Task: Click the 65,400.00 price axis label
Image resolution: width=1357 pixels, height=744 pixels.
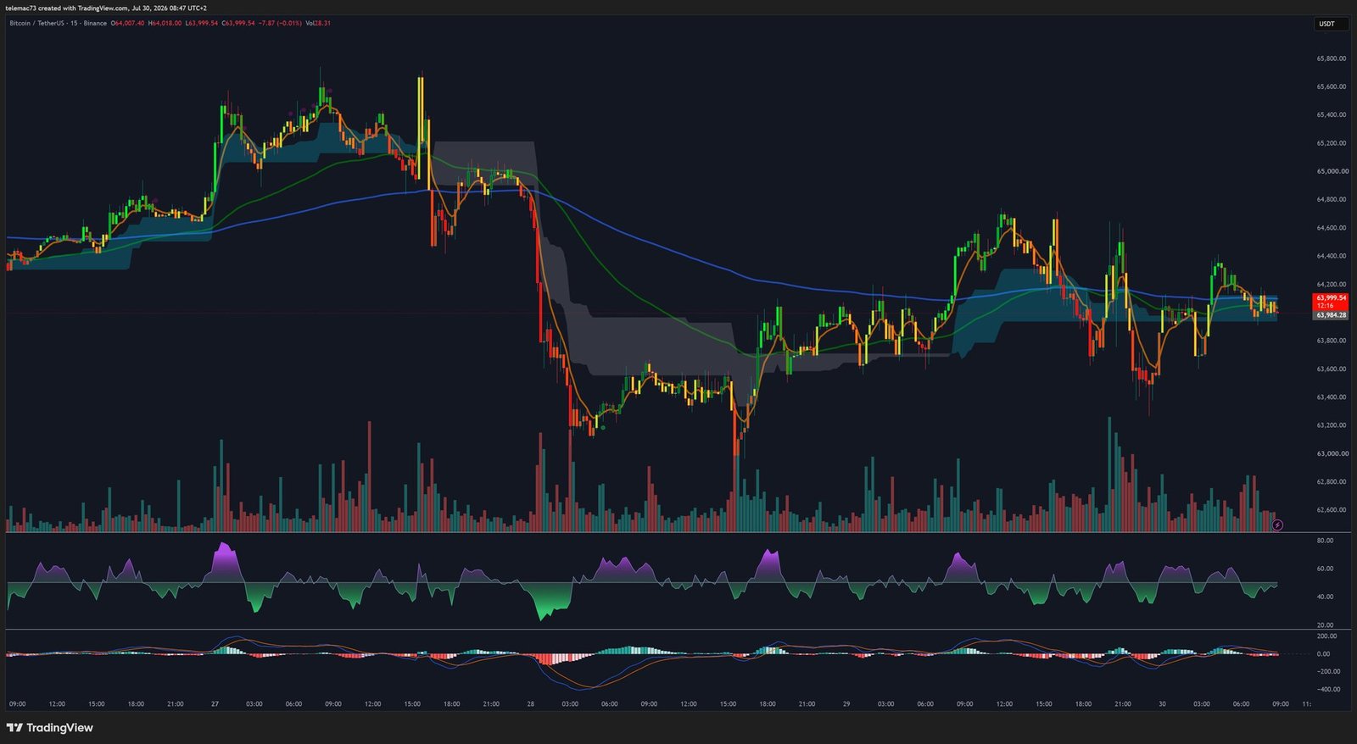Action: [1332, 114]
